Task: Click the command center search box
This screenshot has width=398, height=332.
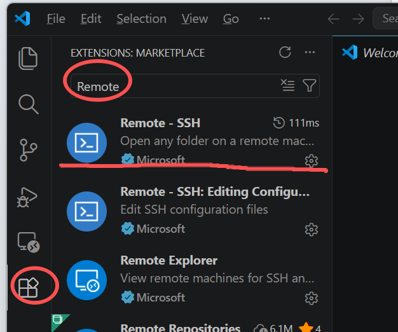Action: tap(385, 18)
